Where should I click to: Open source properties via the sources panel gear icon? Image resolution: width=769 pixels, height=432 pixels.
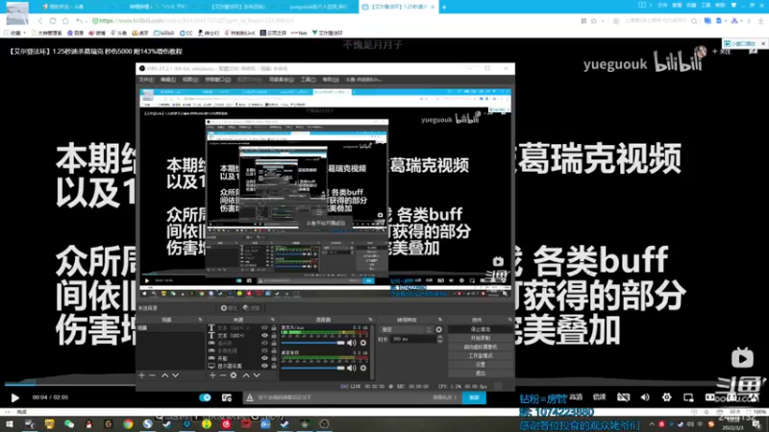coord(234,375)
